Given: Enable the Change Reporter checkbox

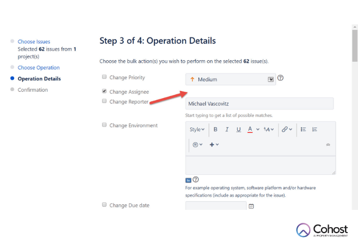Looking at the screenshot, I should (x=104, y=101).
